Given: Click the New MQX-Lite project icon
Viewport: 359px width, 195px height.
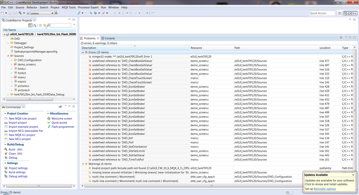Looking at the screenshot, I should (x=6, y=119).
